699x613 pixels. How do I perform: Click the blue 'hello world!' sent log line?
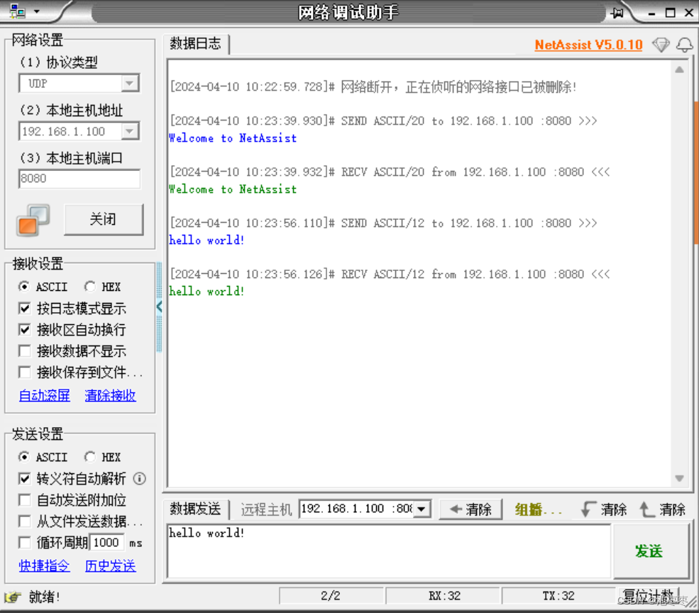point(207,241)
